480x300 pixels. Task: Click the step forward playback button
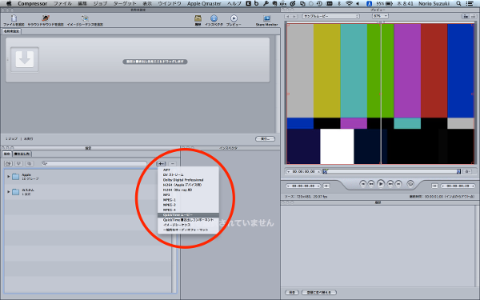click(x=390, y=184)
